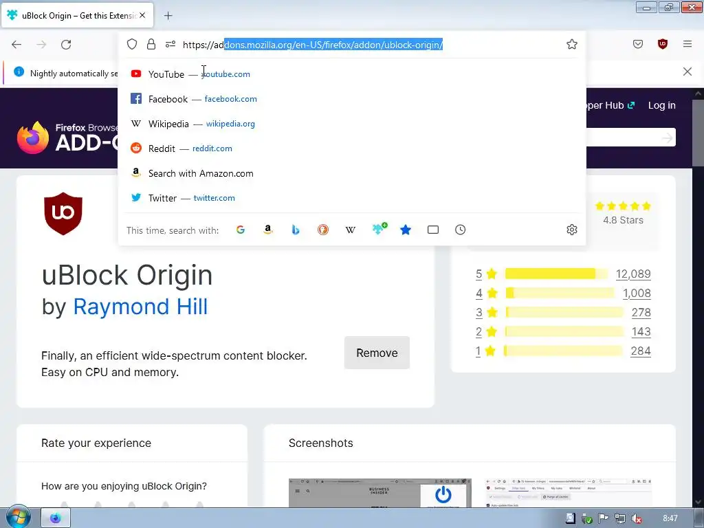This screenshot has height=528, width=704.
Task: Open the 278 three-star reviews link
Action: [641, 313]
